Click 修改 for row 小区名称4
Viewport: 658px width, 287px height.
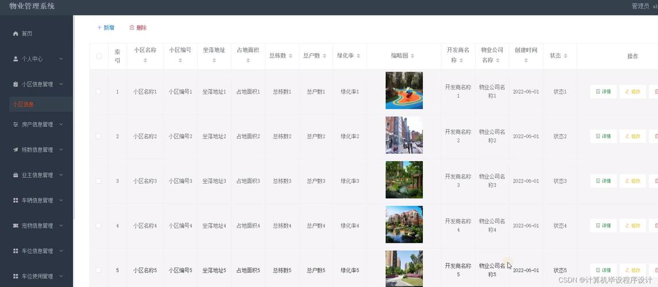633,226
